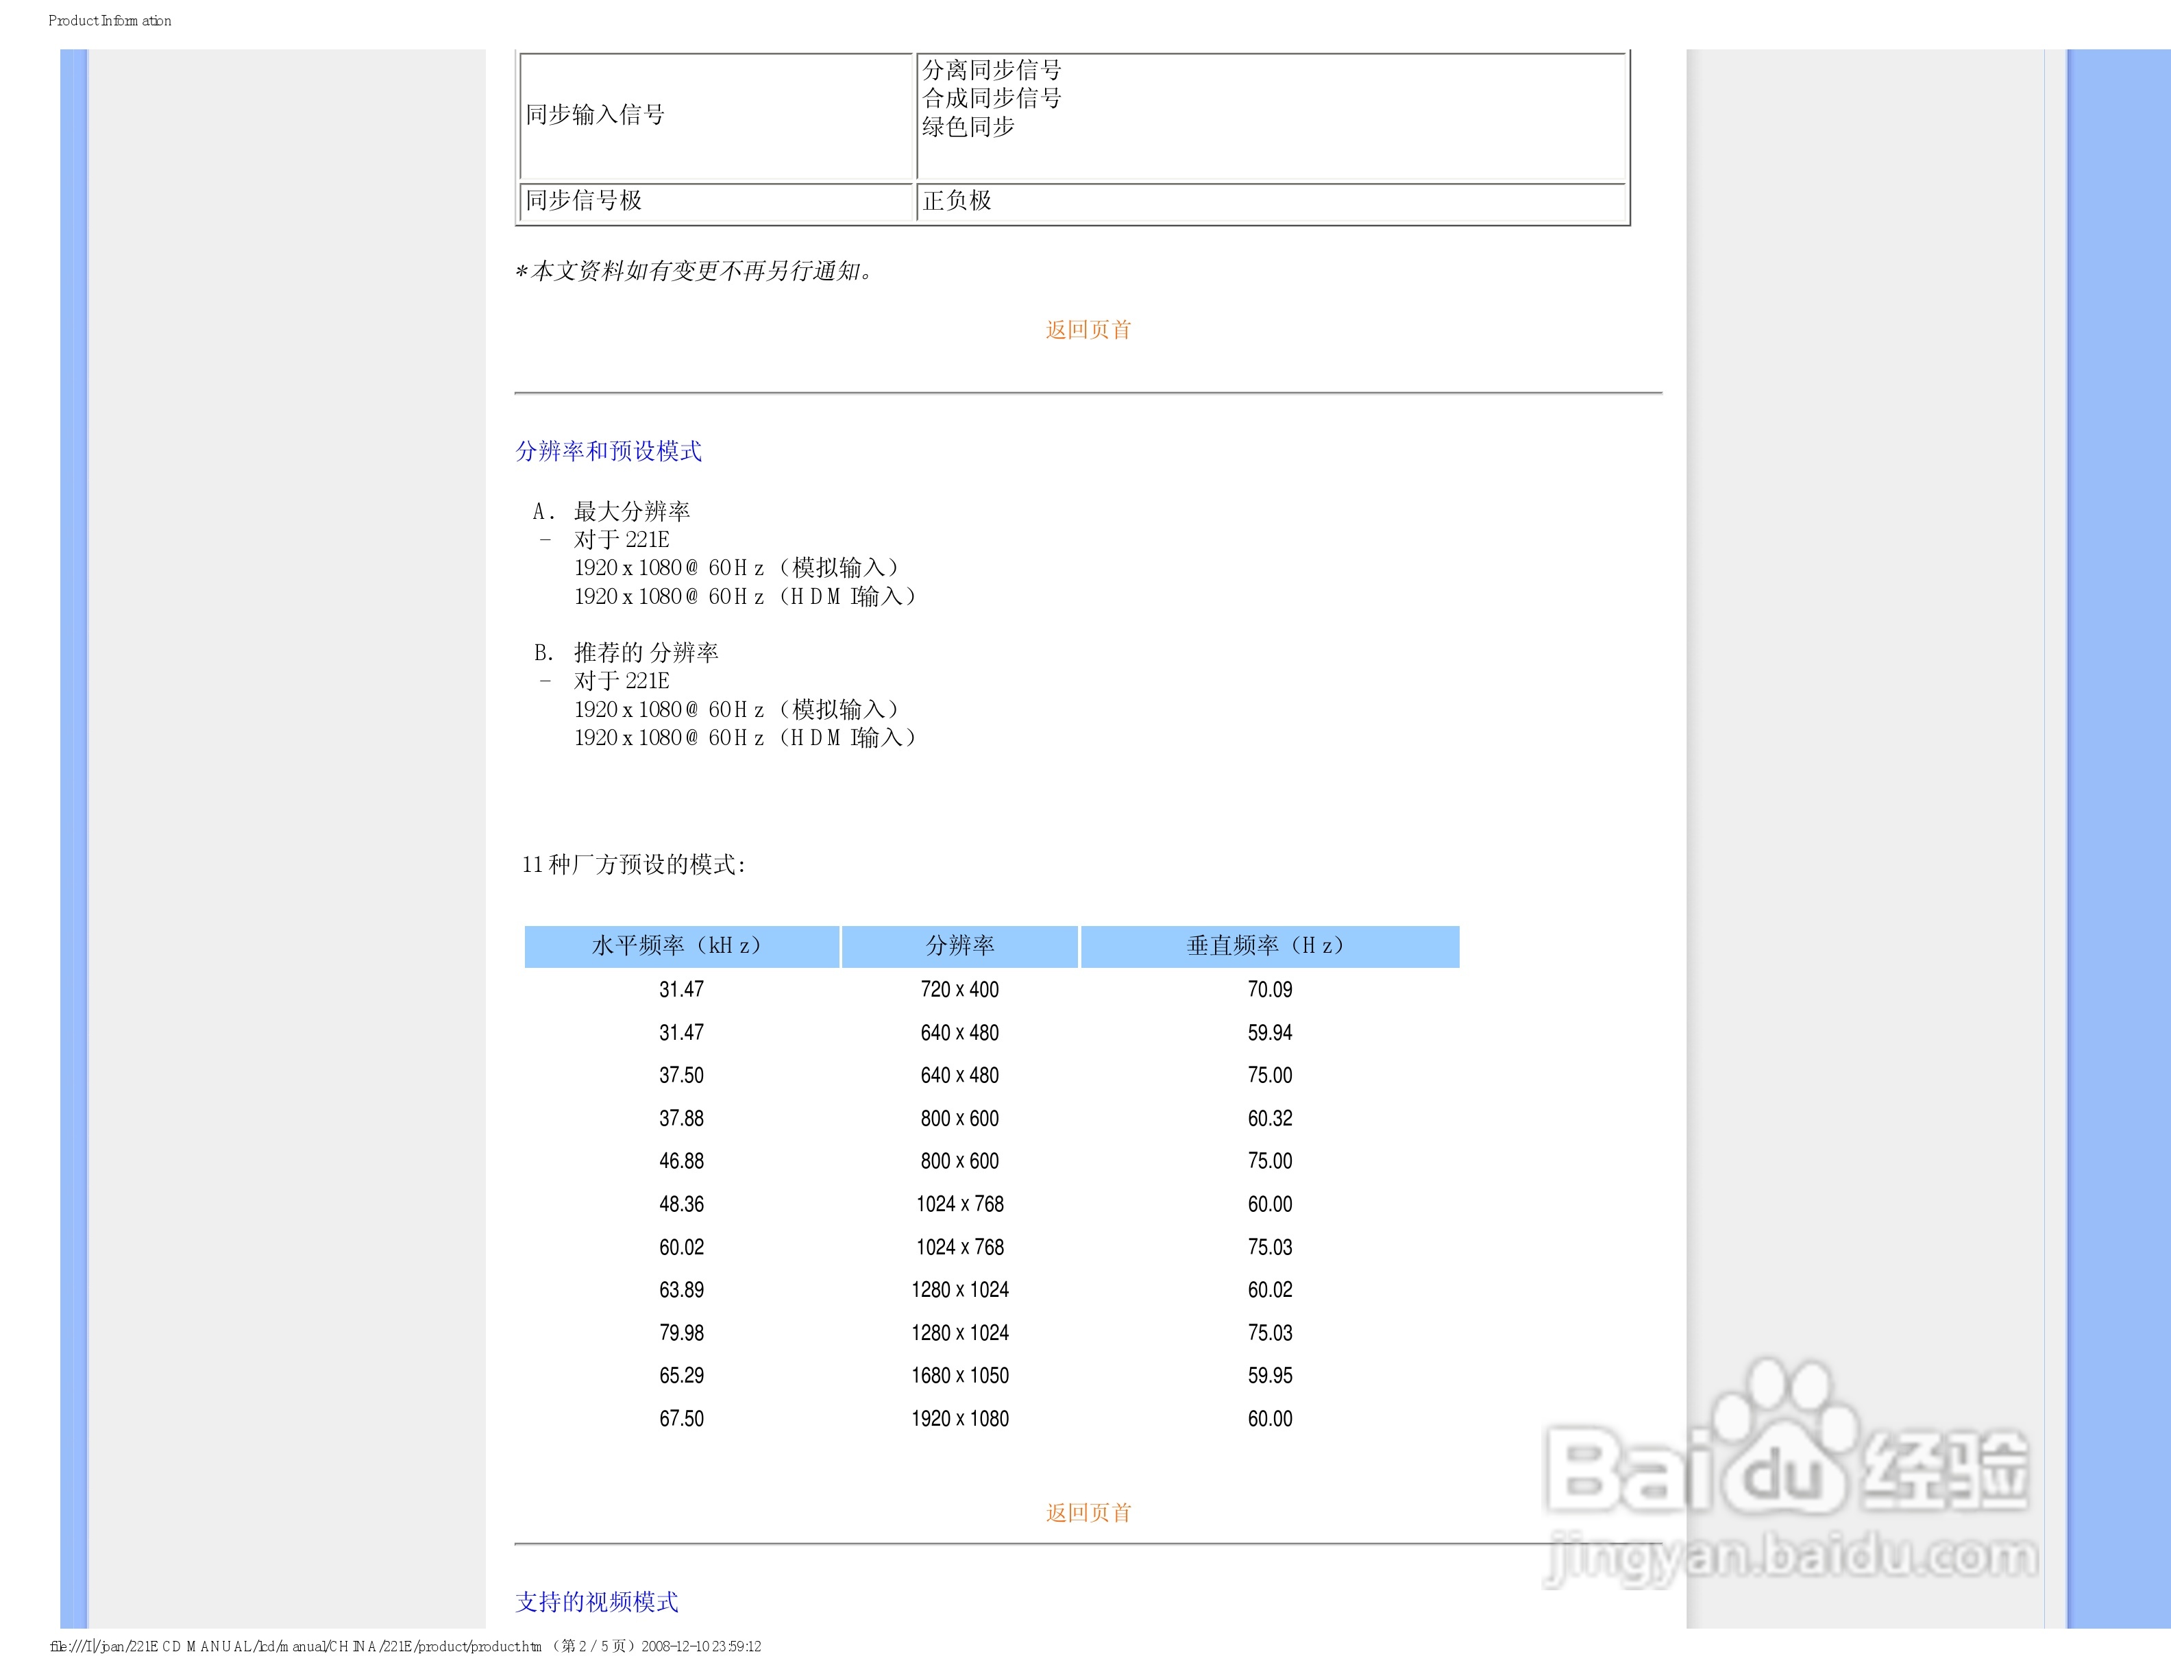Select the 720 x 400 resolution cell
The width and height of the screenshot is (2171, 1678).
[x=959, y=989]
